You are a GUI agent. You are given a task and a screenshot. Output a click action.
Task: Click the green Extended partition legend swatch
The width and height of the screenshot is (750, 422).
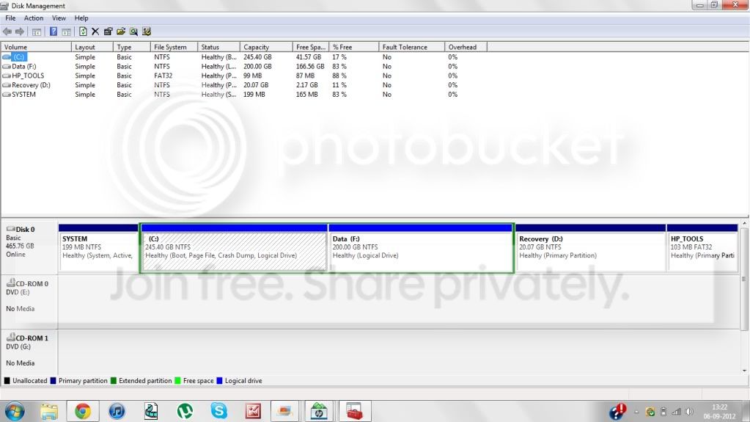(x=114, y=381)
